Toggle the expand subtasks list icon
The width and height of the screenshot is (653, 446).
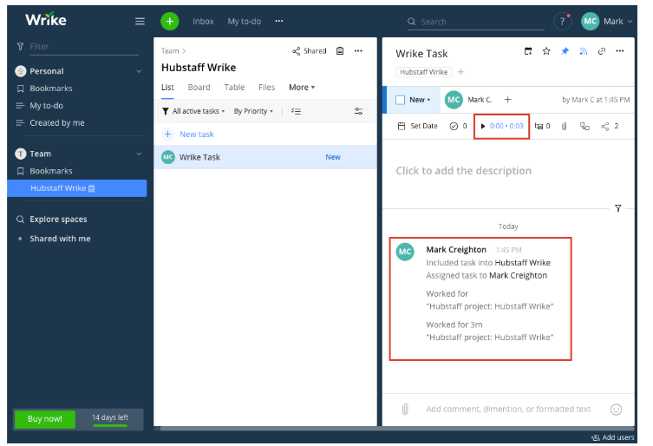pyautogui.click(x=297, y=111)
